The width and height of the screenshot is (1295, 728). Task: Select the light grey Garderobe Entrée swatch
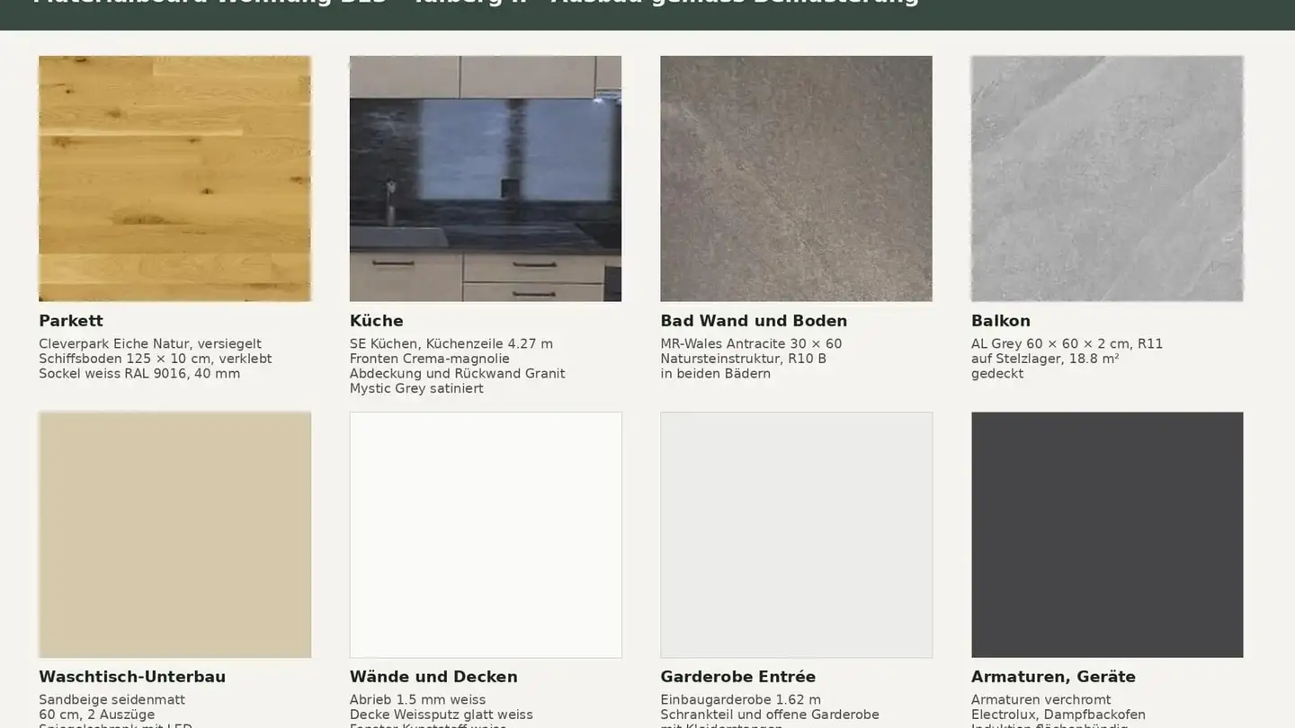click(796, 535)
